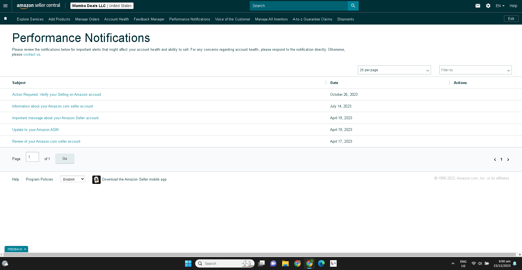Image resolution: width=522 pixels, height=270 pixels.
Task: Click the search magnifier button
Action: click(x=353, y=6)
